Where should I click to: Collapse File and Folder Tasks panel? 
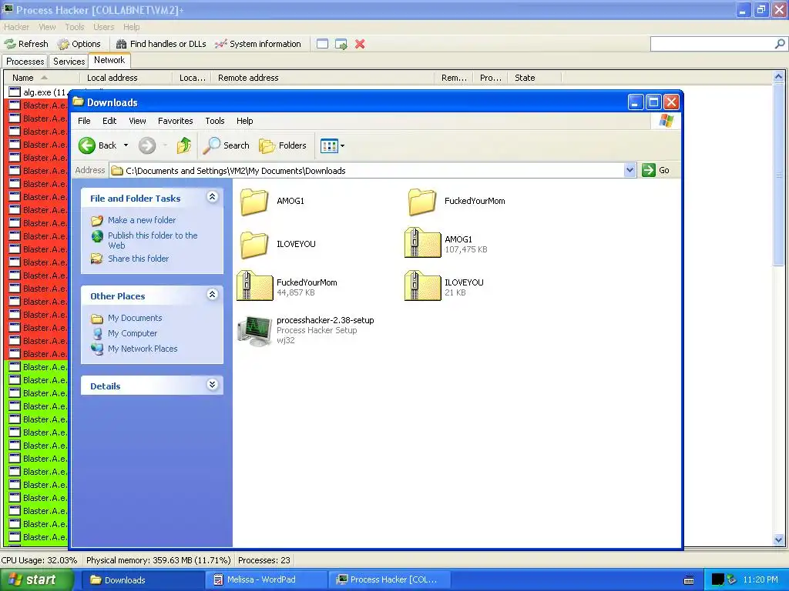[213, 196]
